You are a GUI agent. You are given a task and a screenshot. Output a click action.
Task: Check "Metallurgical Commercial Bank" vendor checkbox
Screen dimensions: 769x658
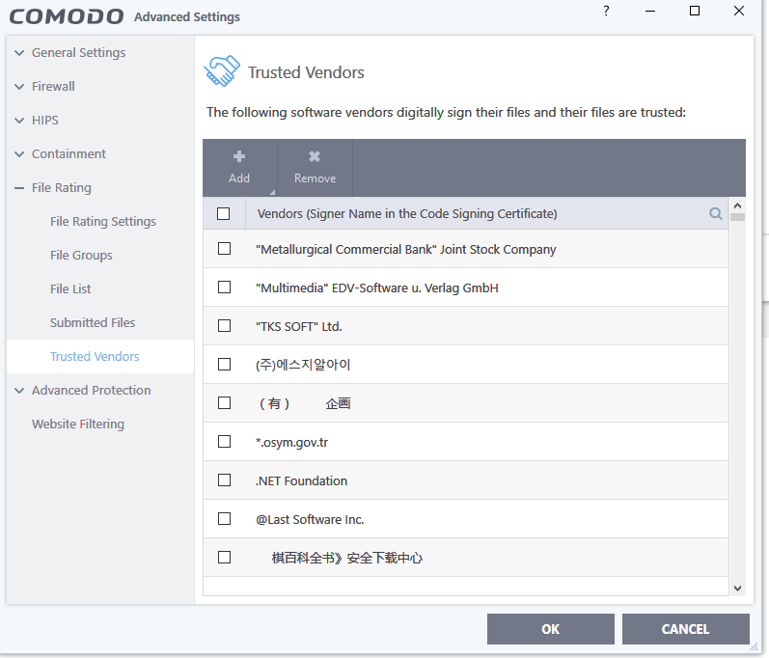[224, 249]
